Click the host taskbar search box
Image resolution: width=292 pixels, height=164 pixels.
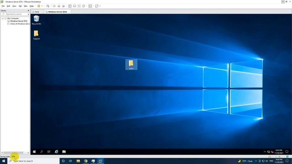pos(33,161)
